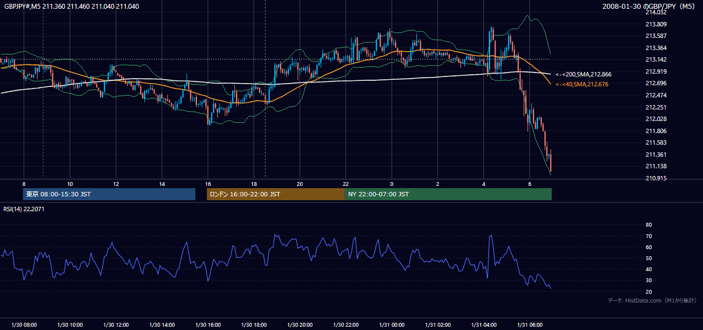Click the HistData.com data source credit

tap(652, 300)
